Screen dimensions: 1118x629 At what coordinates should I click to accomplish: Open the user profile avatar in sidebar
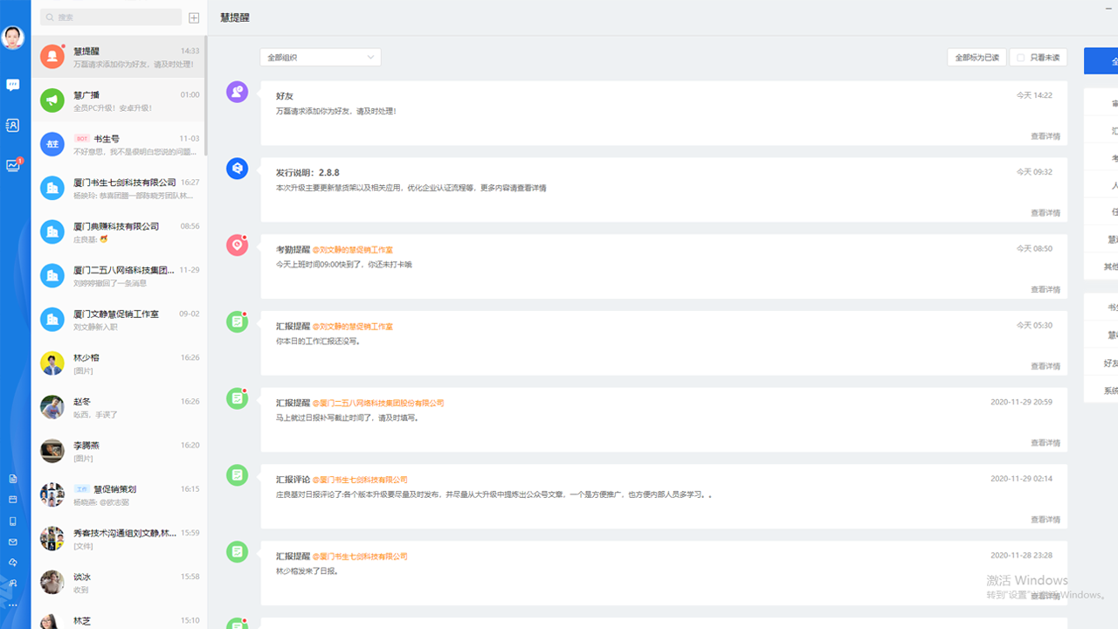12,38
